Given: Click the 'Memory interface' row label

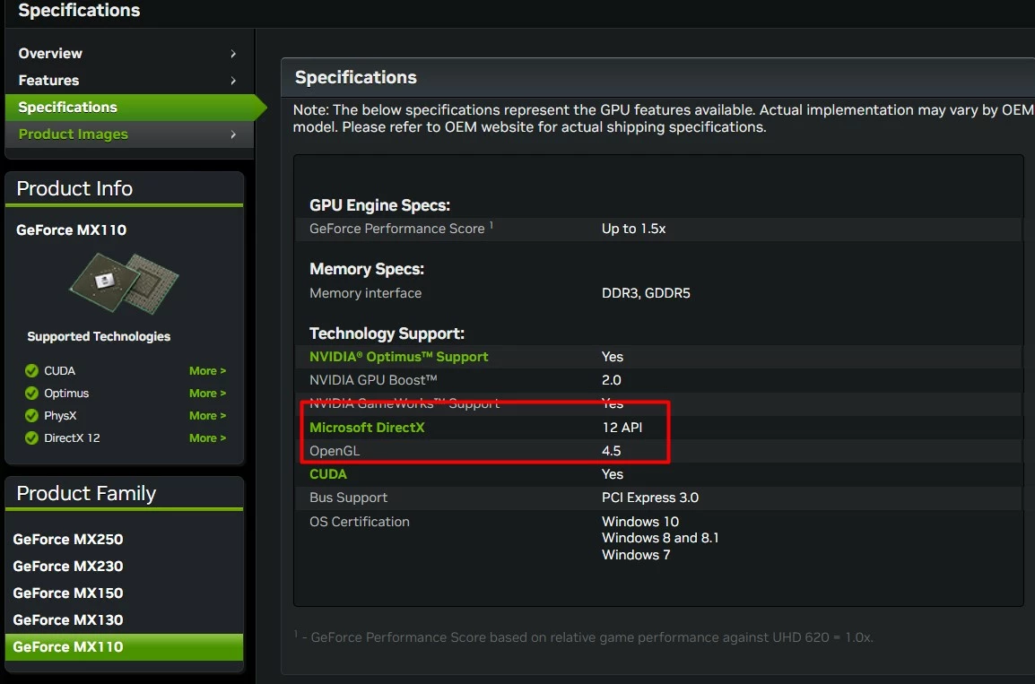Looking at the screenshot, I should (x=365, y=293).
